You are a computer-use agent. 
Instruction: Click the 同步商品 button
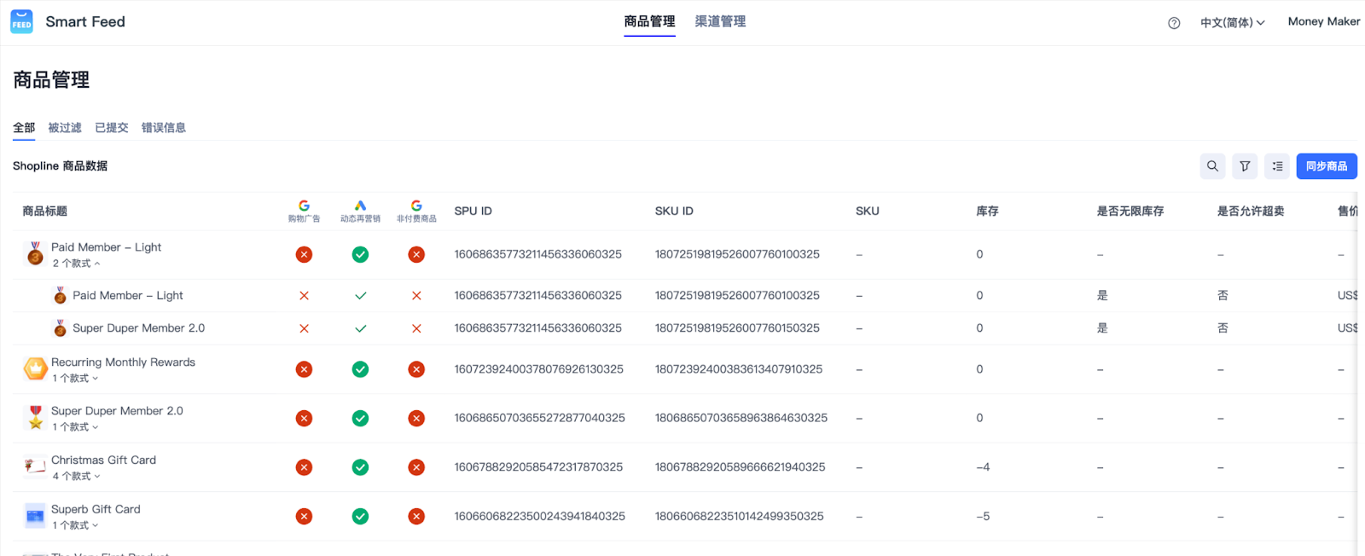(x=1326, y=166)
